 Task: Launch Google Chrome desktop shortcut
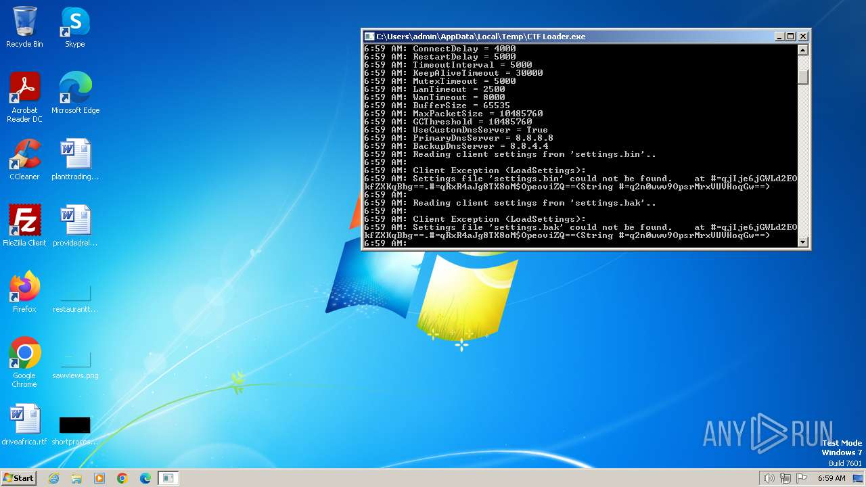24,363
